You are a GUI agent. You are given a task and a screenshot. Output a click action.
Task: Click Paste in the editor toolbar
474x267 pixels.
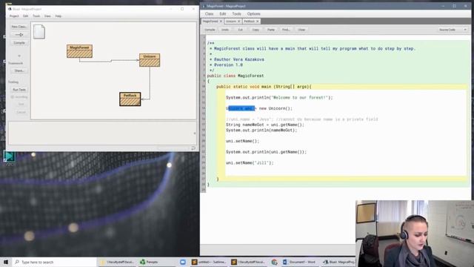tap(271, 30)
